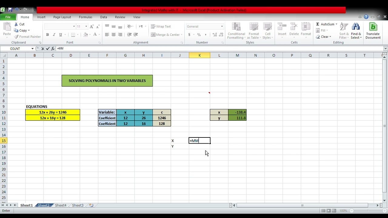Click Decrease Font Size icon
The height and width of the screenshot is (218, 388).
[99, 26]
